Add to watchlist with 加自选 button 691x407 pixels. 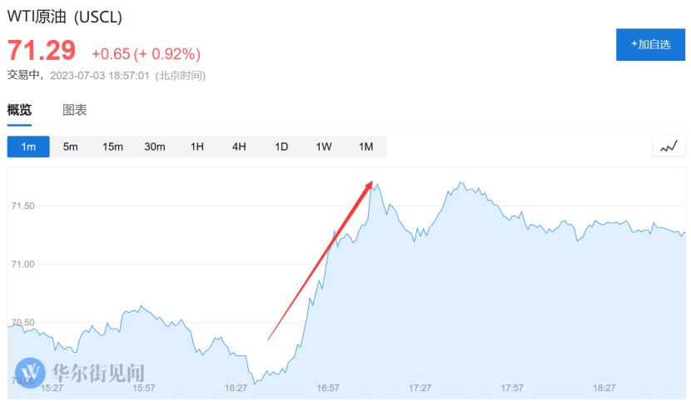pyautogui.click(x=650, y=44)
